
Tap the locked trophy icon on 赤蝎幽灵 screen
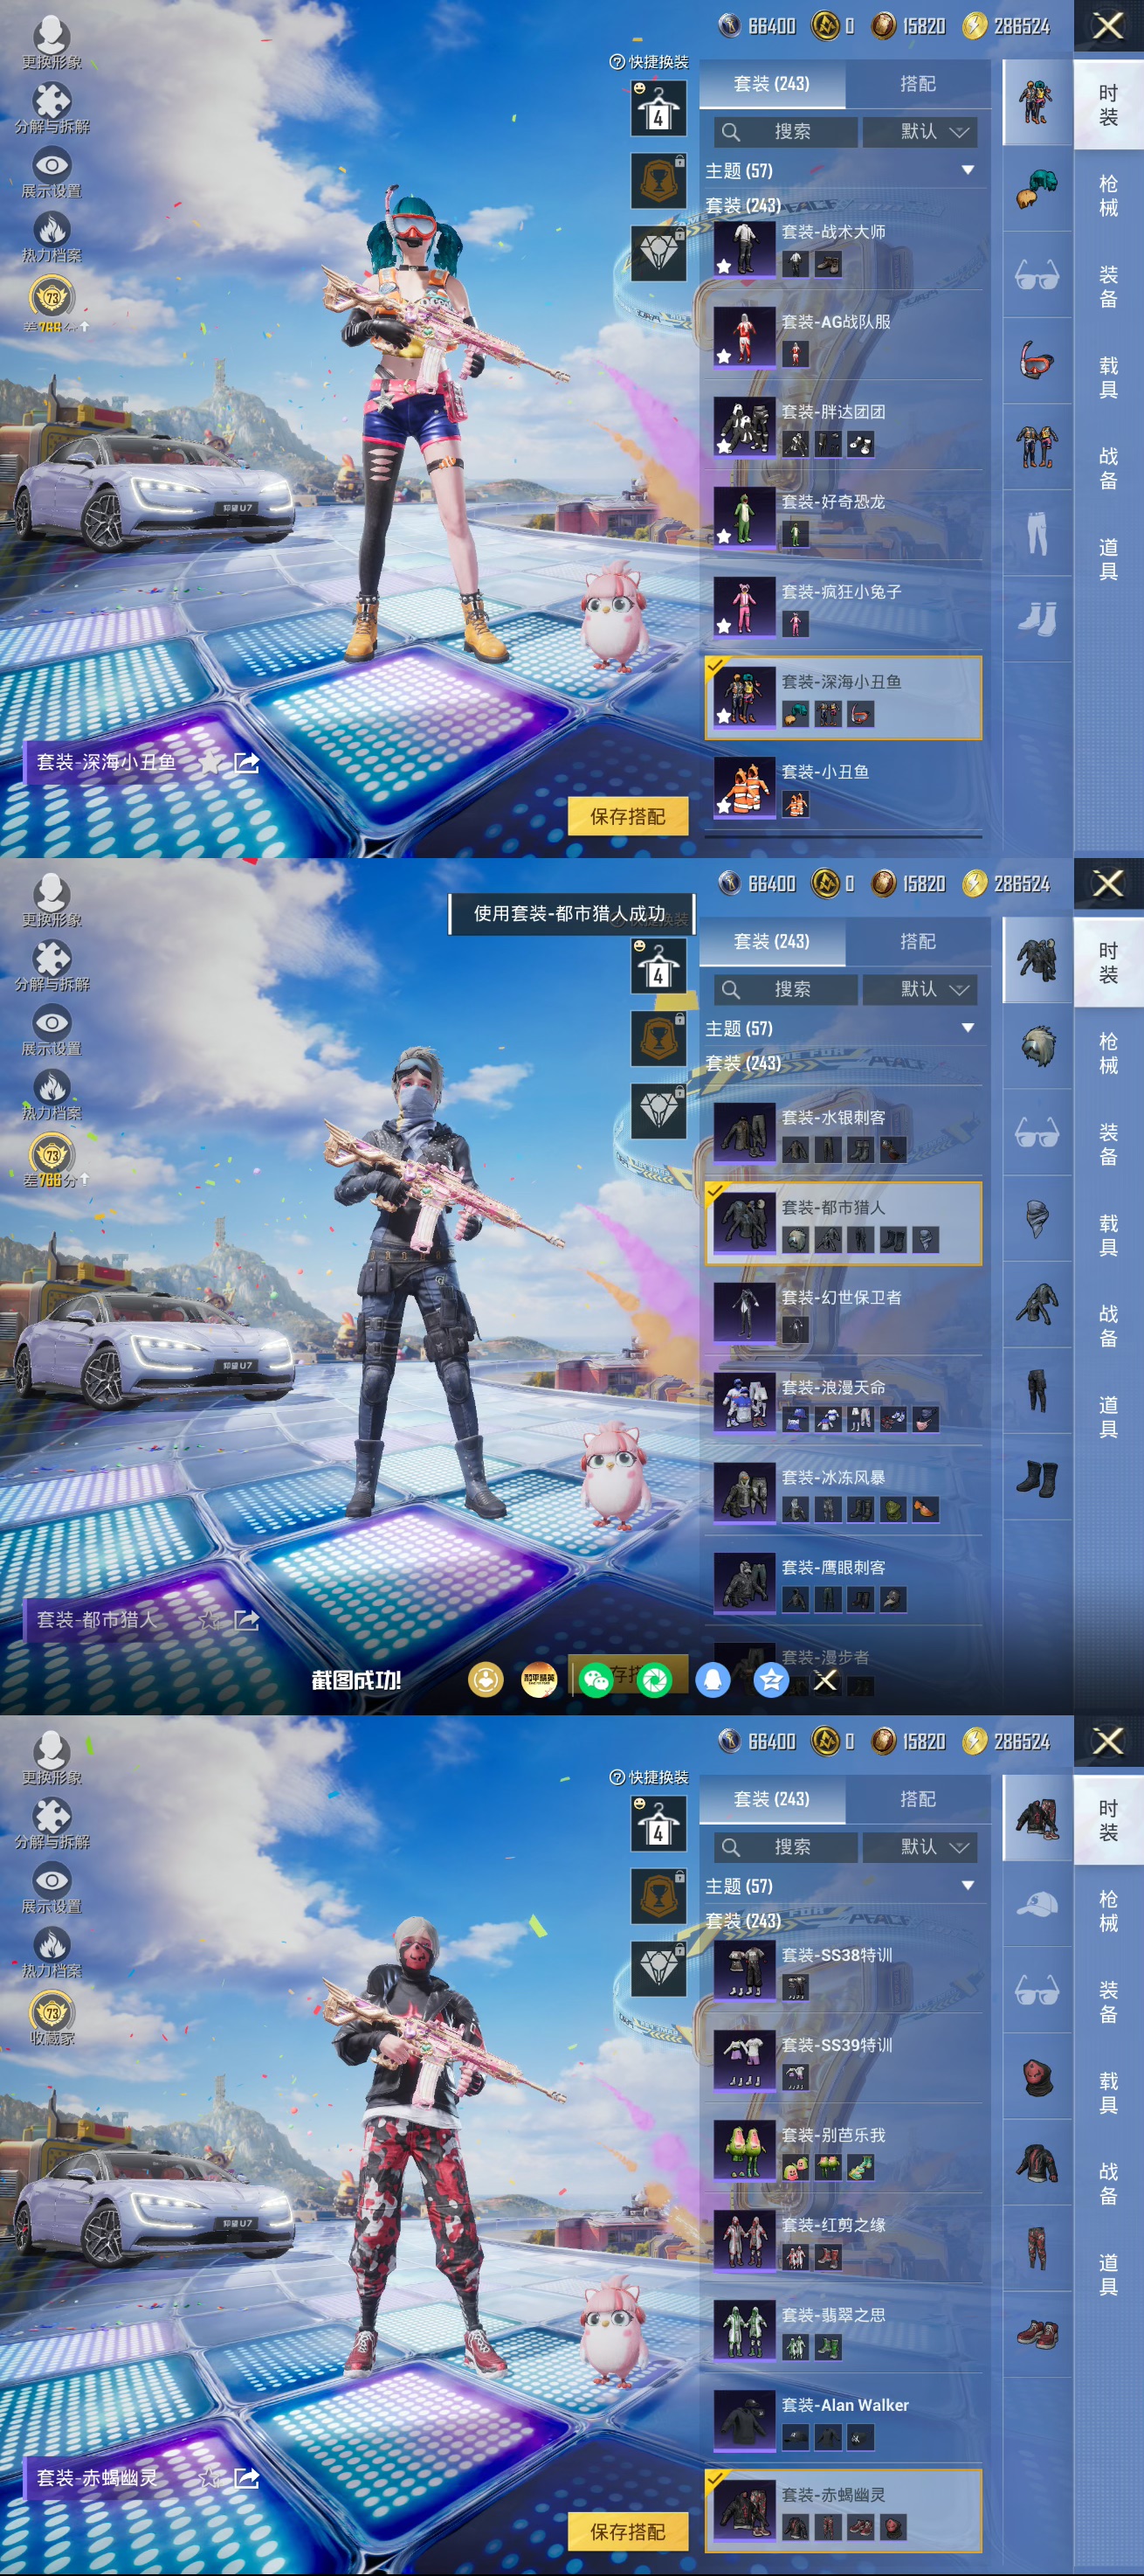point(658,1895)
